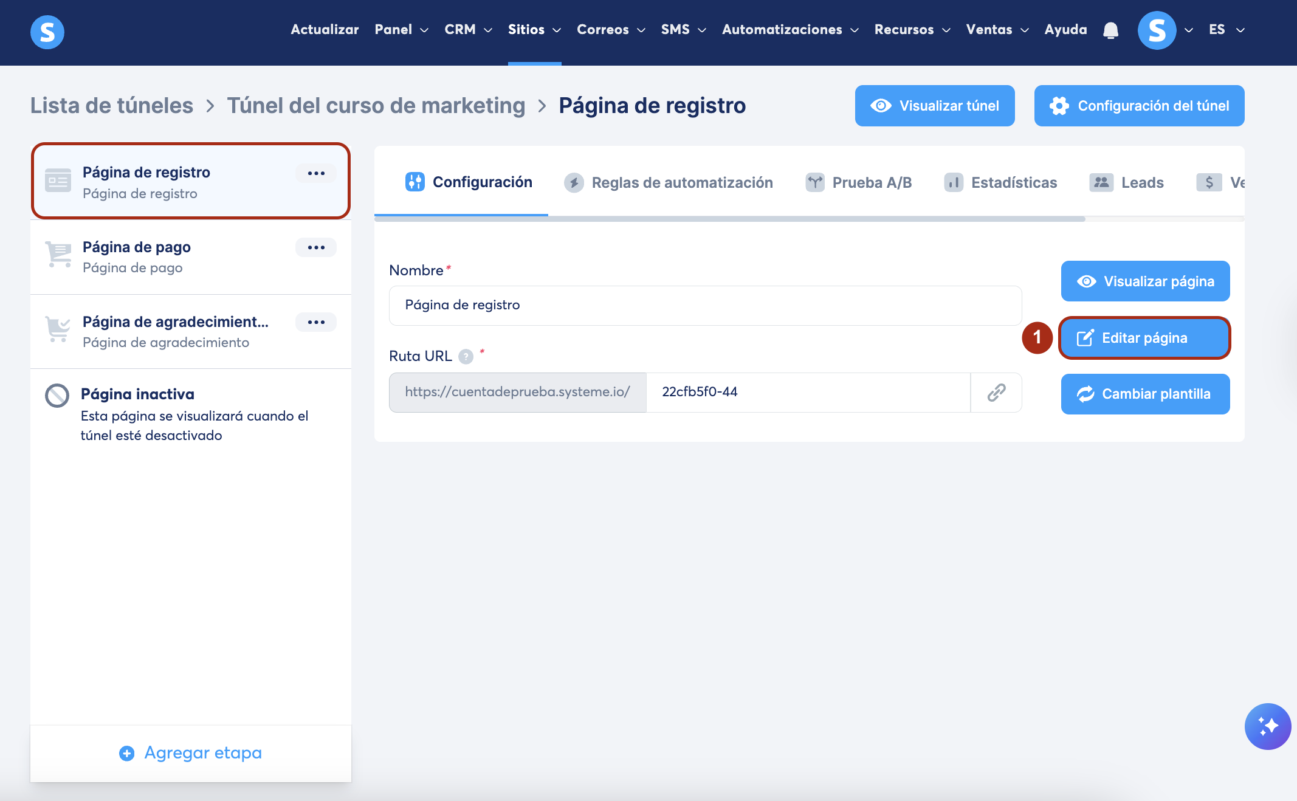The image size is (1297, 801).
Task: Click the horizontal tabs scrollbar
Action: tap(729, 219)
